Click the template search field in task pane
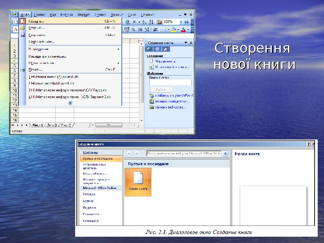Image resolution: width=324 pixels, height=243 pixels. point(171,82)
